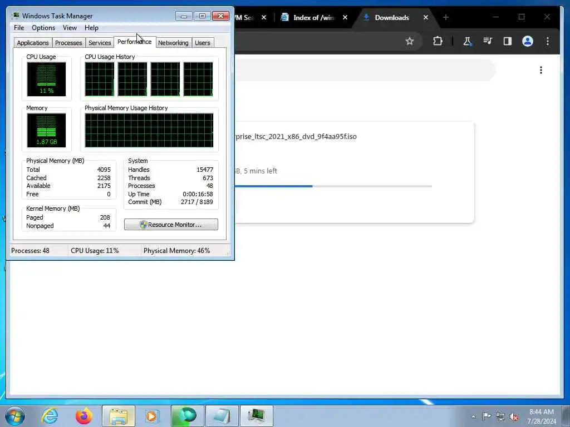Open Resource Monitor from Task Manager
This screenshot has height=427, width=570.
click(171, 225)
